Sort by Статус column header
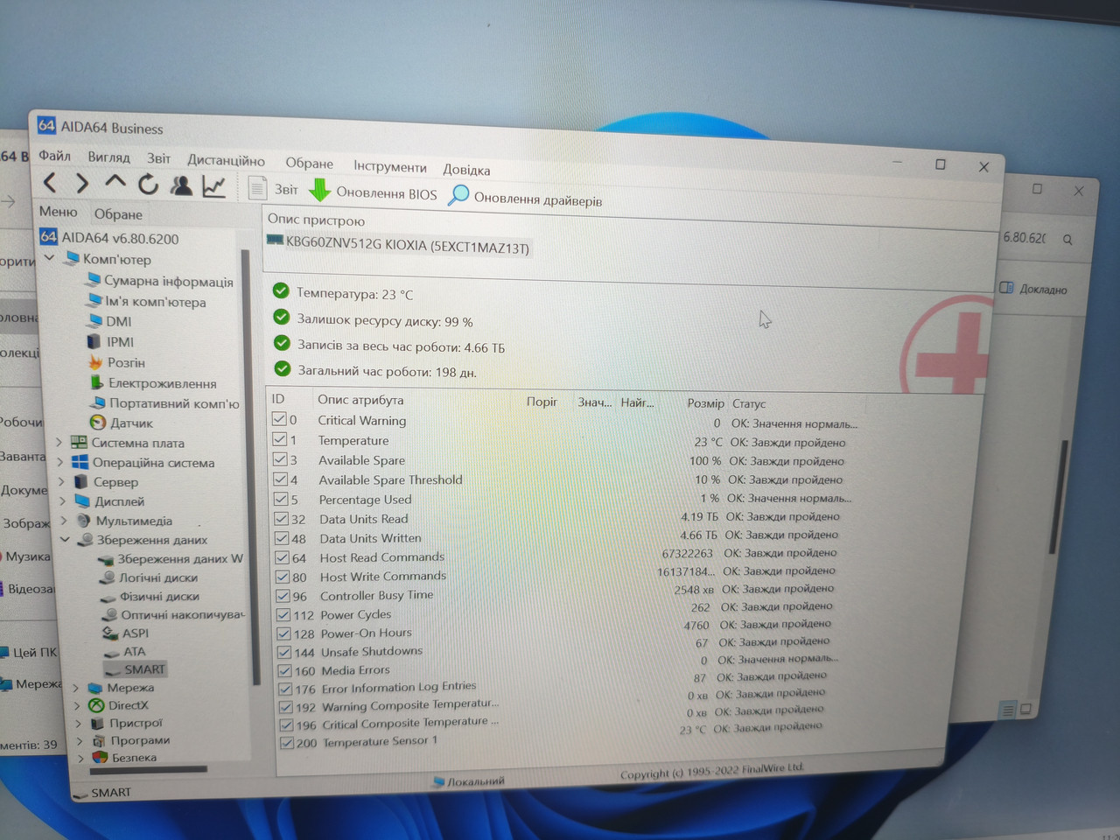Screen dimensions: 1120x840 (749, 403)
